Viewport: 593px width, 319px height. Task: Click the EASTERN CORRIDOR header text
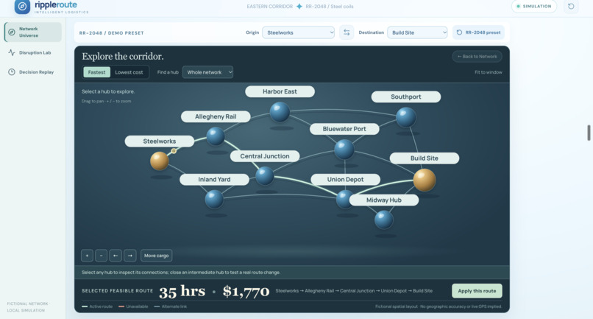pyautogui.click(x=270, y=7)
